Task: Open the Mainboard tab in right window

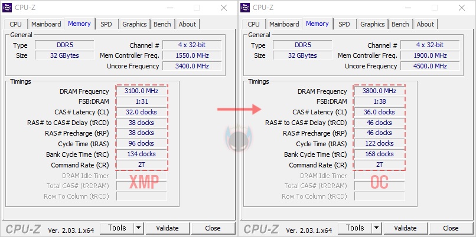Action: [x=284, y=24]
